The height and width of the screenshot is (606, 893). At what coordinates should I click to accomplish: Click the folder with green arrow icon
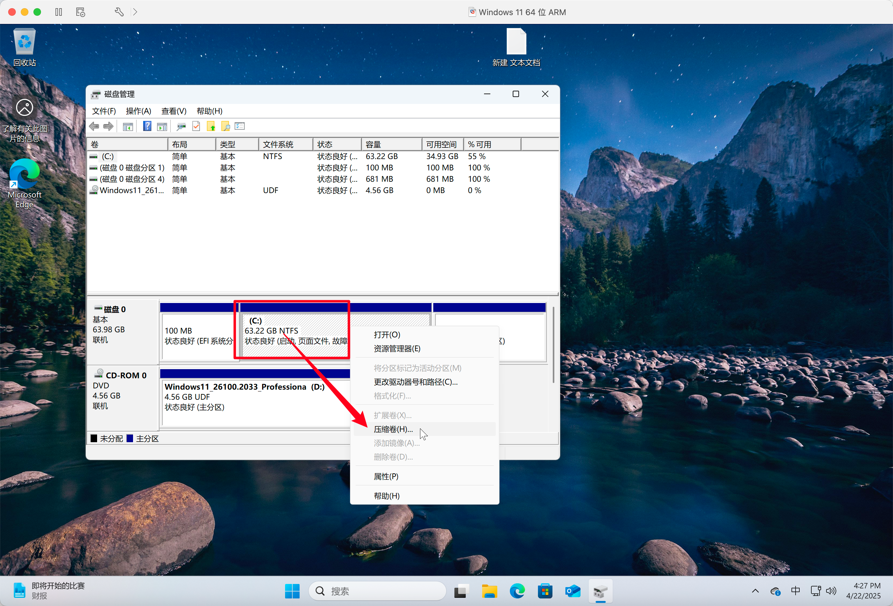[x=211, y=126]
